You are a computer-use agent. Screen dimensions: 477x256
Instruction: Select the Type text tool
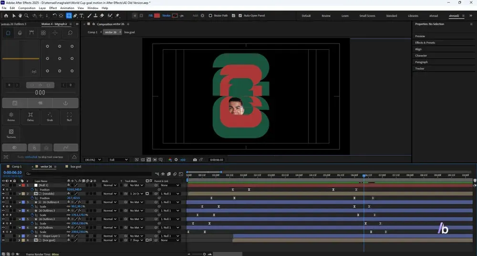coord(82,16)
